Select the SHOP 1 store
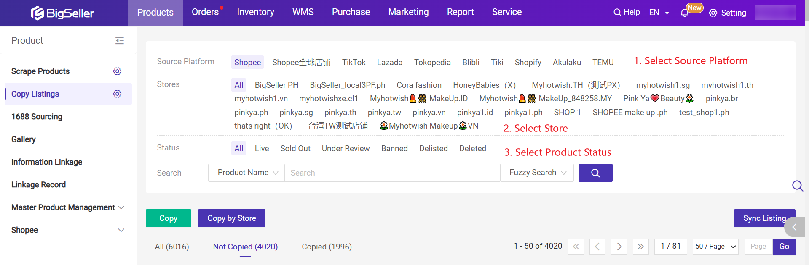Screen dimensions: 809x265 point(567,112)
